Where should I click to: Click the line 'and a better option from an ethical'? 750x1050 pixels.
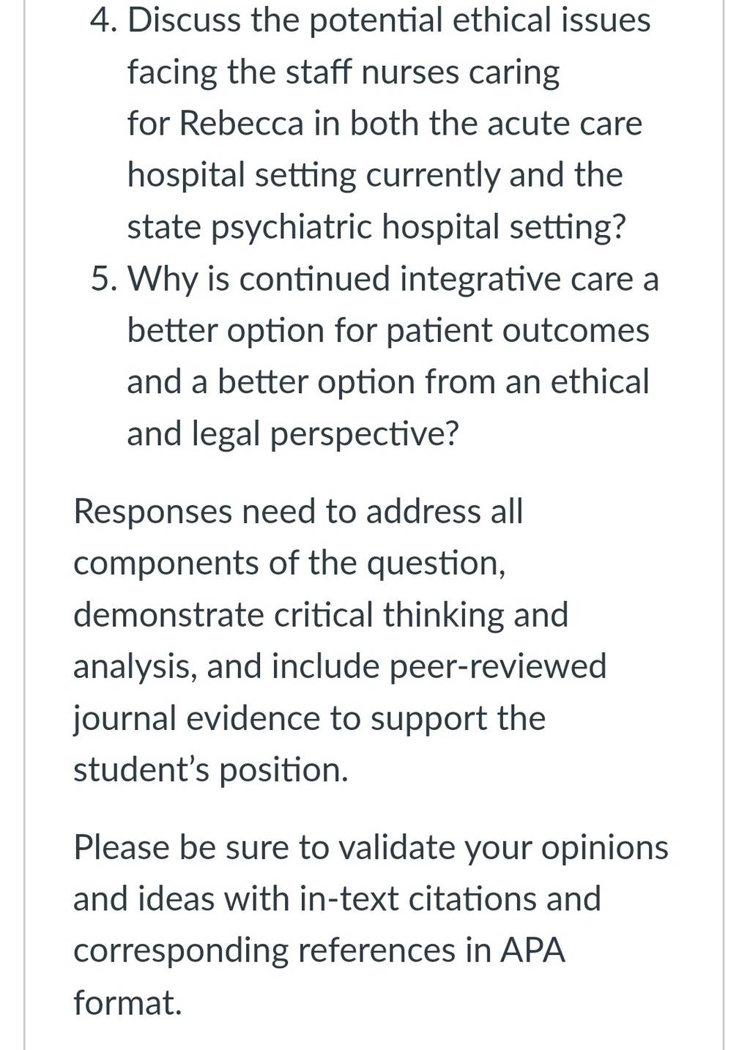coord(388,382)
